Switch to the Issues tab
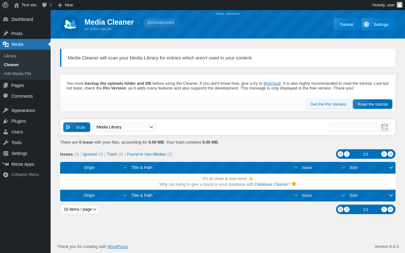The image size is (405, 253). [x=66, y=154]
